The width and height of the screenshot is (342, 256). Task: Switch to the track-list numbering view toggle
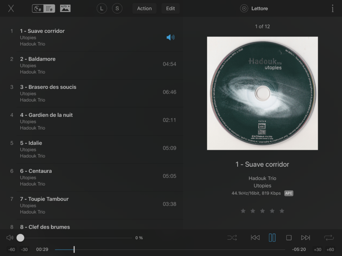(49, 9)
